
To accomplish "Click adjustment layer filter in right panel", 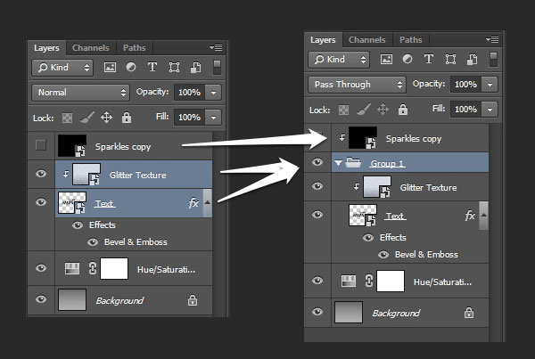I will pyautogui.click(x=407, y=59).
